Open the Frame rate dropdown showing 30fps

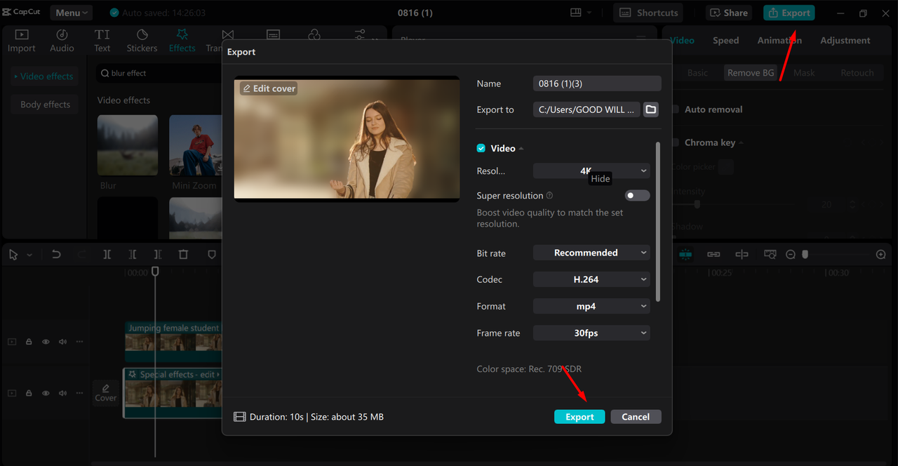click(591, 333)
